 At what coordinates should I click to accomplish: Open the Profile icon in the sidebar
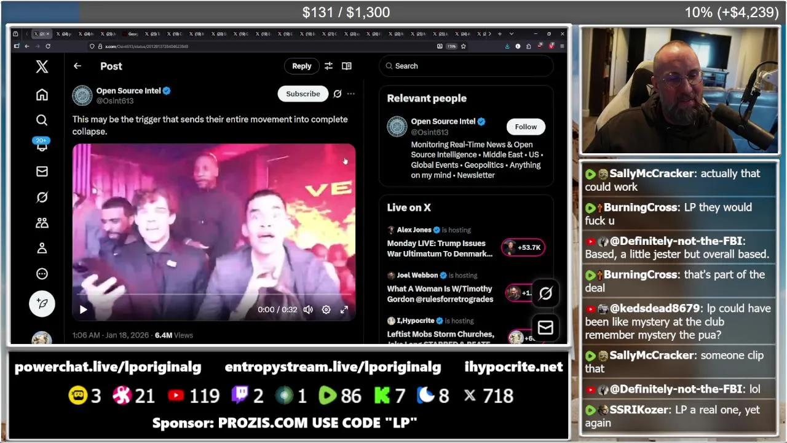tap(42, 248)
